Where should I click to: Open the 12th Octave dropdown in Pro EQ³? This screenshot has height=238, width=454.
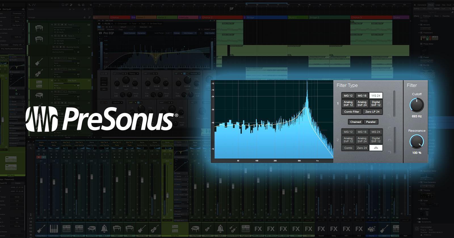click(189, 33)
